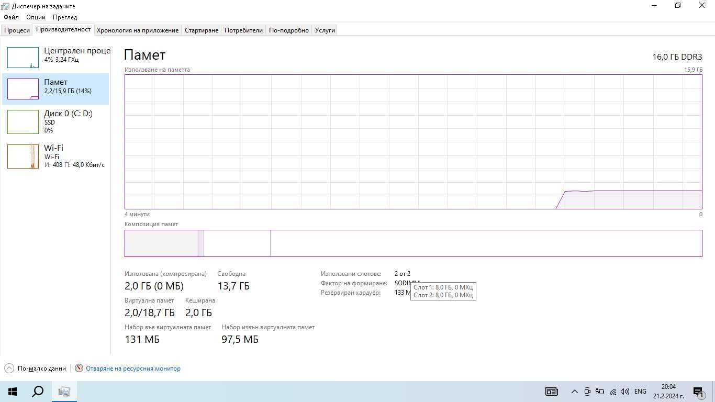Click the 13,7 ГБ free memory value

(x=233, y=286)
